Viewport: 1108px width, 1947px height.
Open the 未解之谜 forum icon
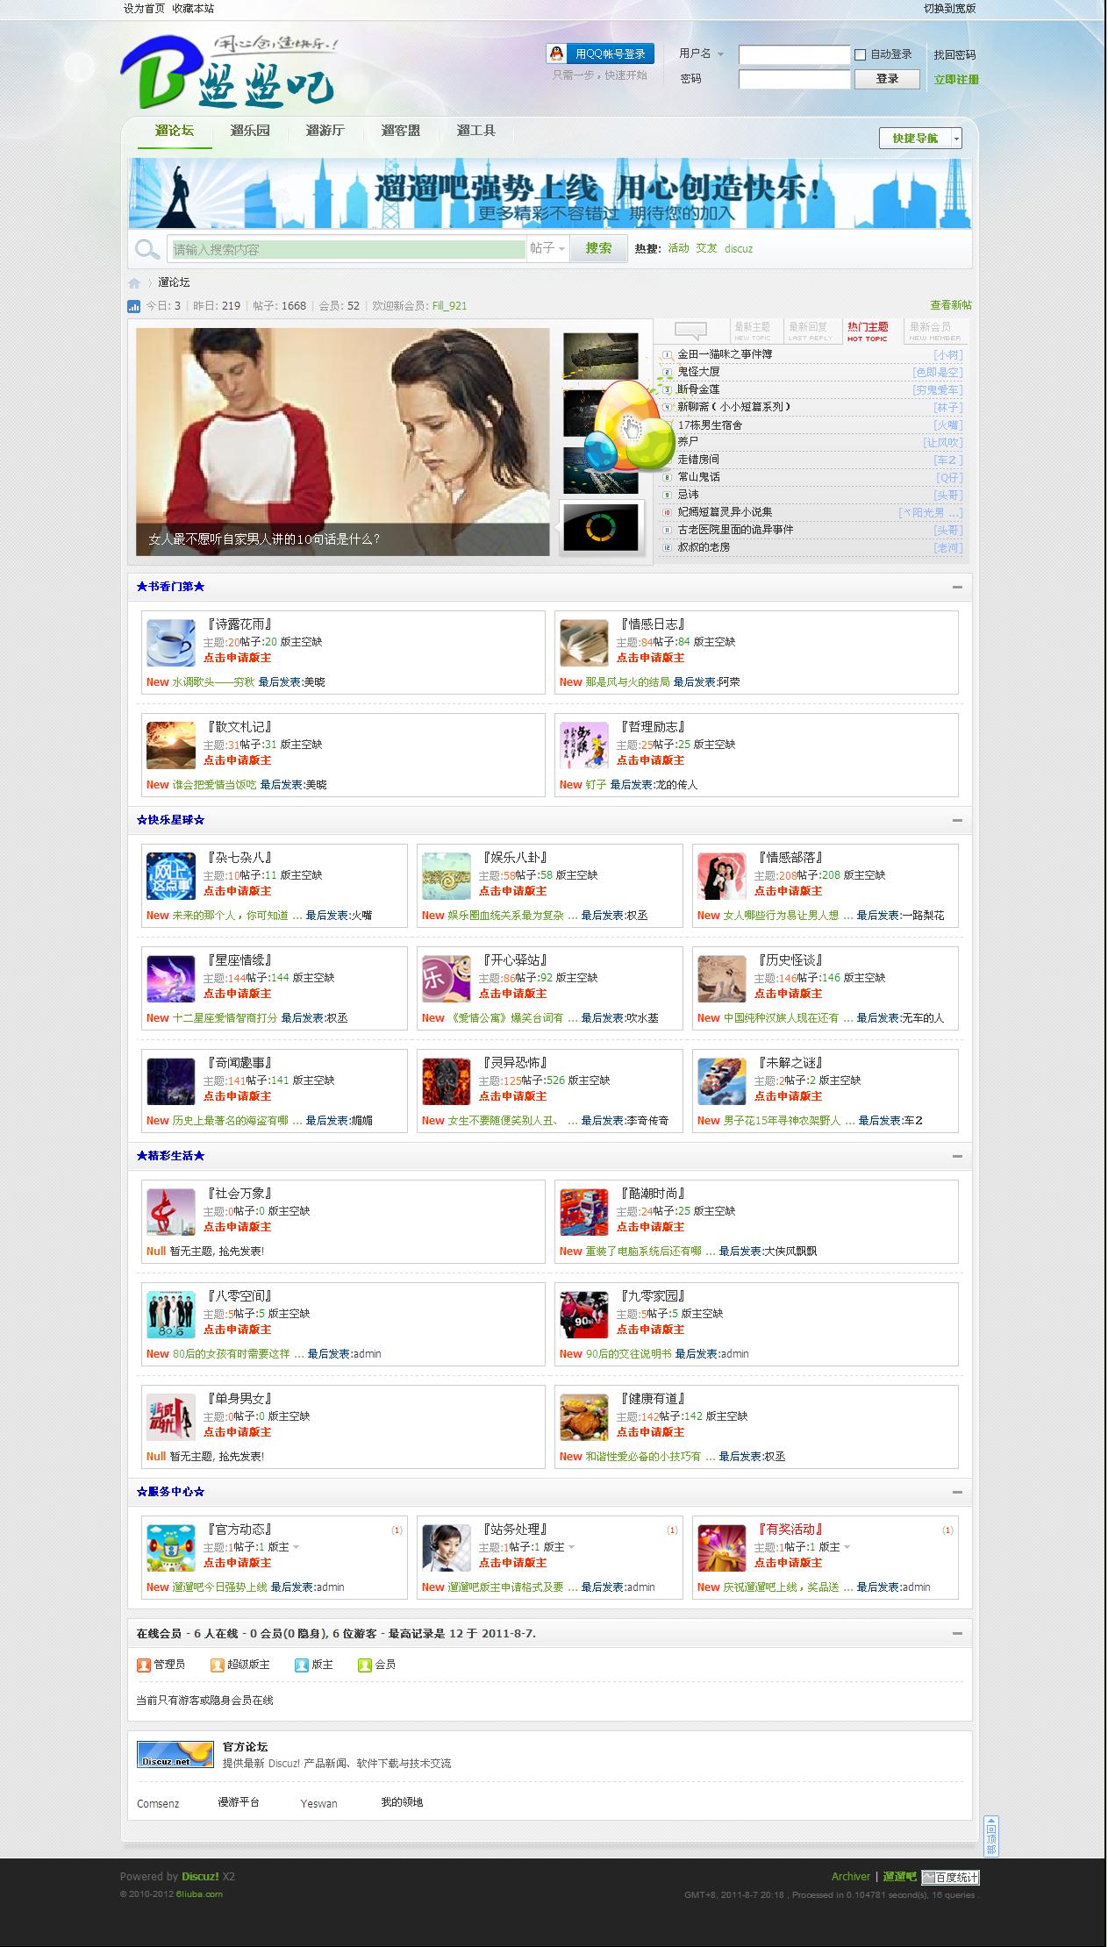pyautogui.click(x=722, y=1081)
